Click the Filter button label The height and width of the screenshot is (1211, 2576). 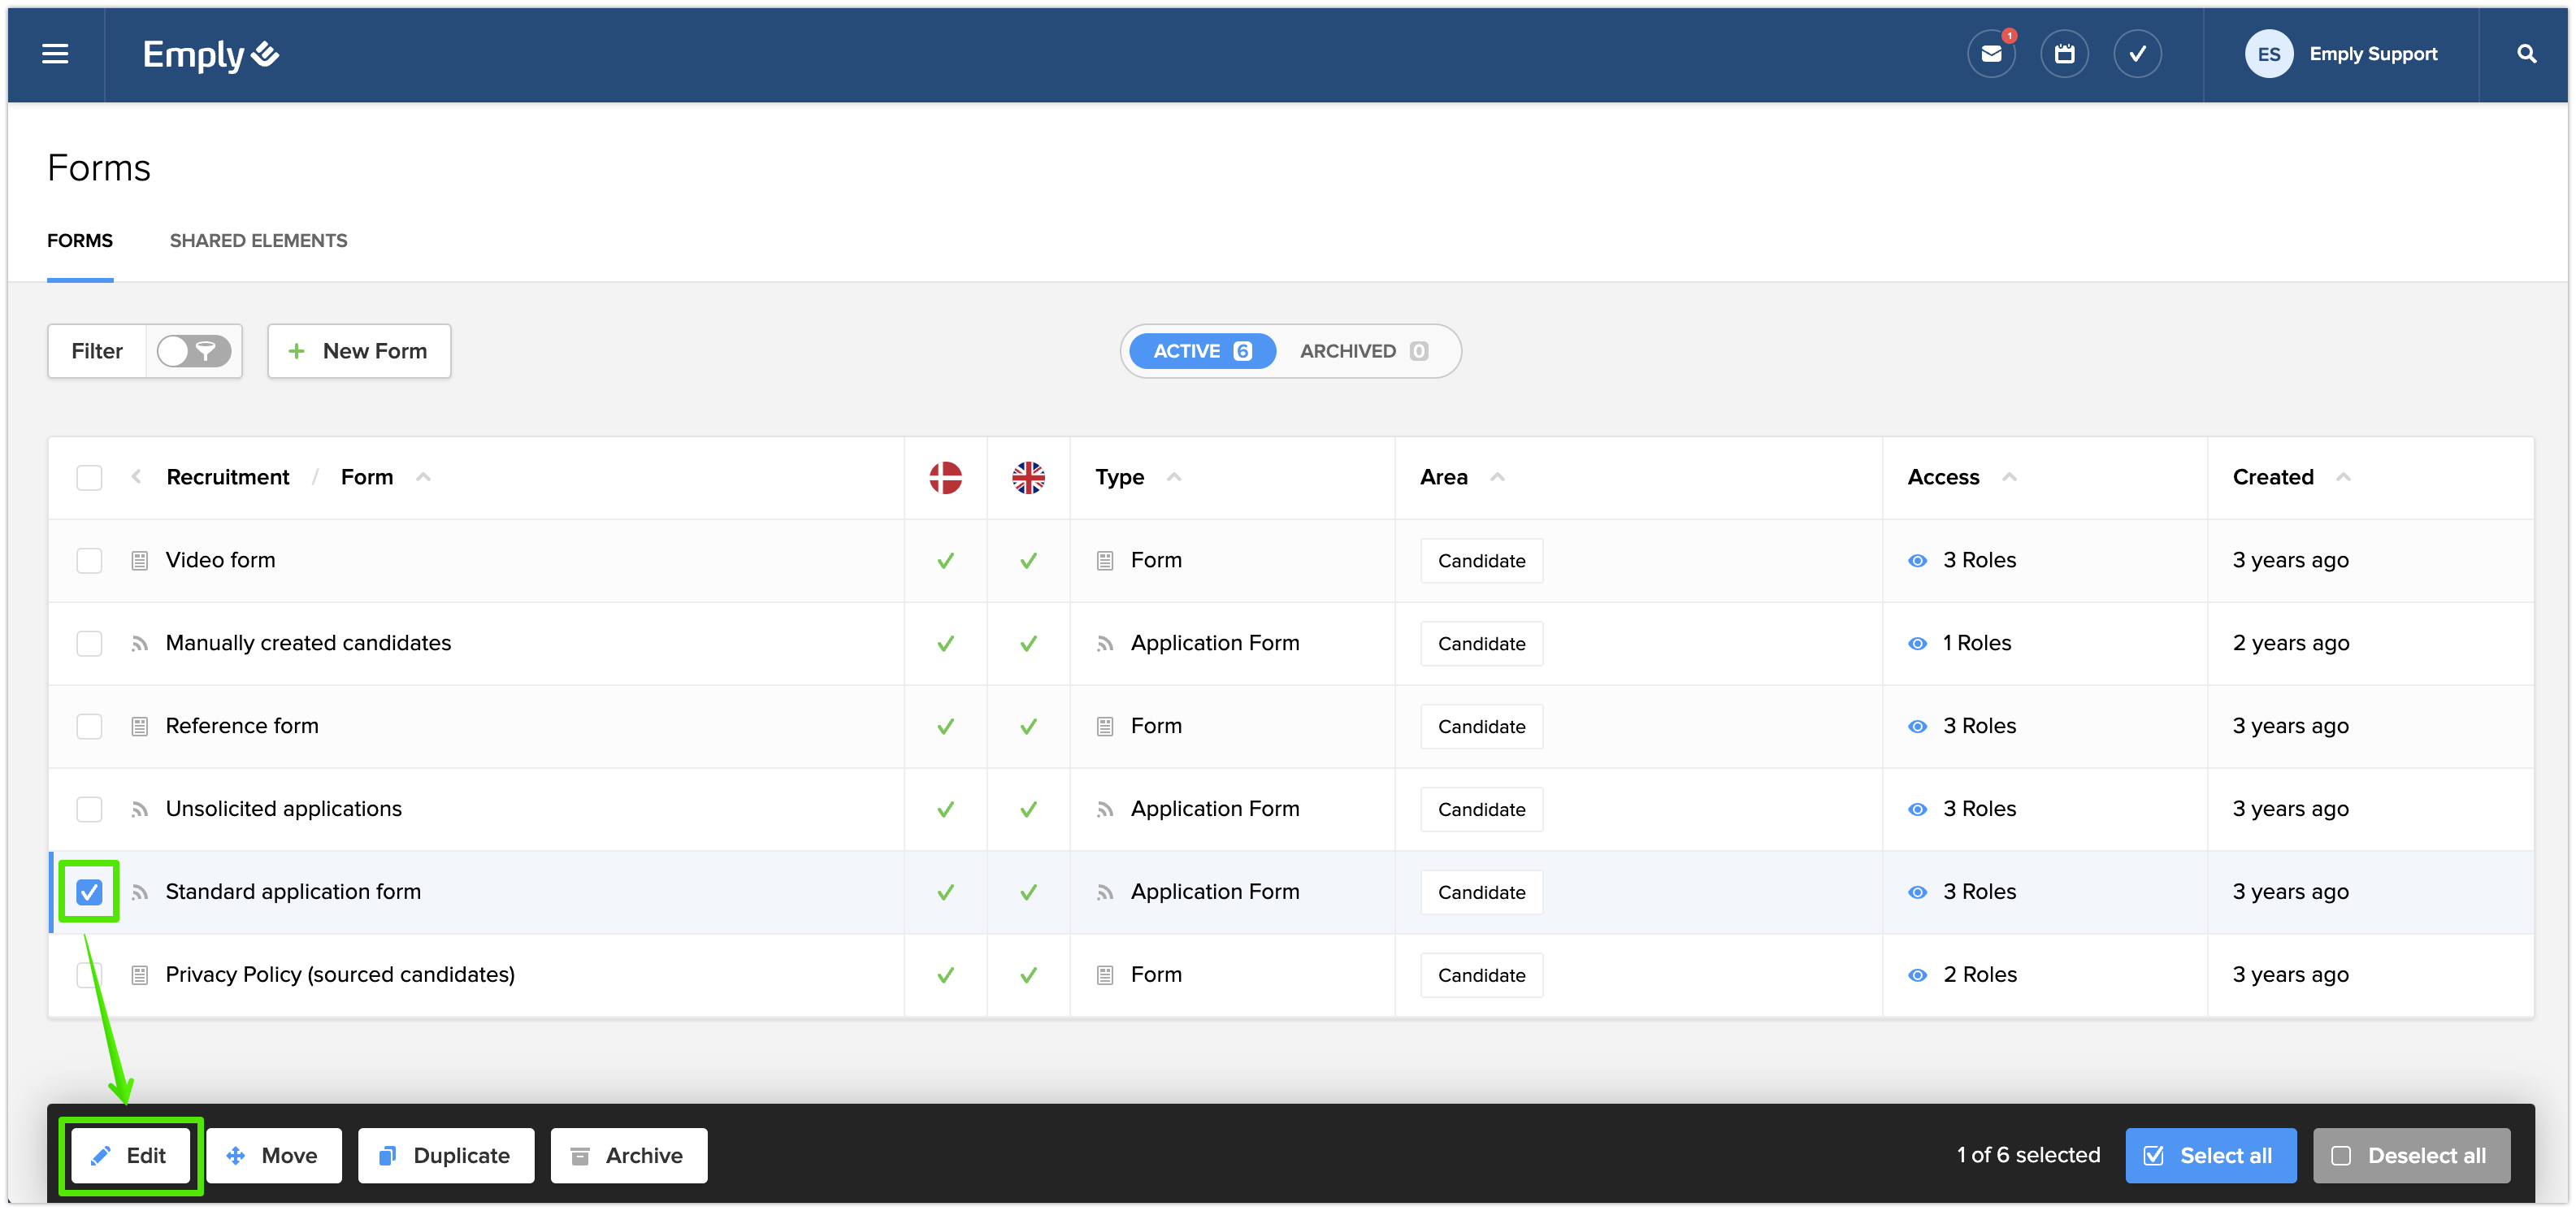click(97, 351)
